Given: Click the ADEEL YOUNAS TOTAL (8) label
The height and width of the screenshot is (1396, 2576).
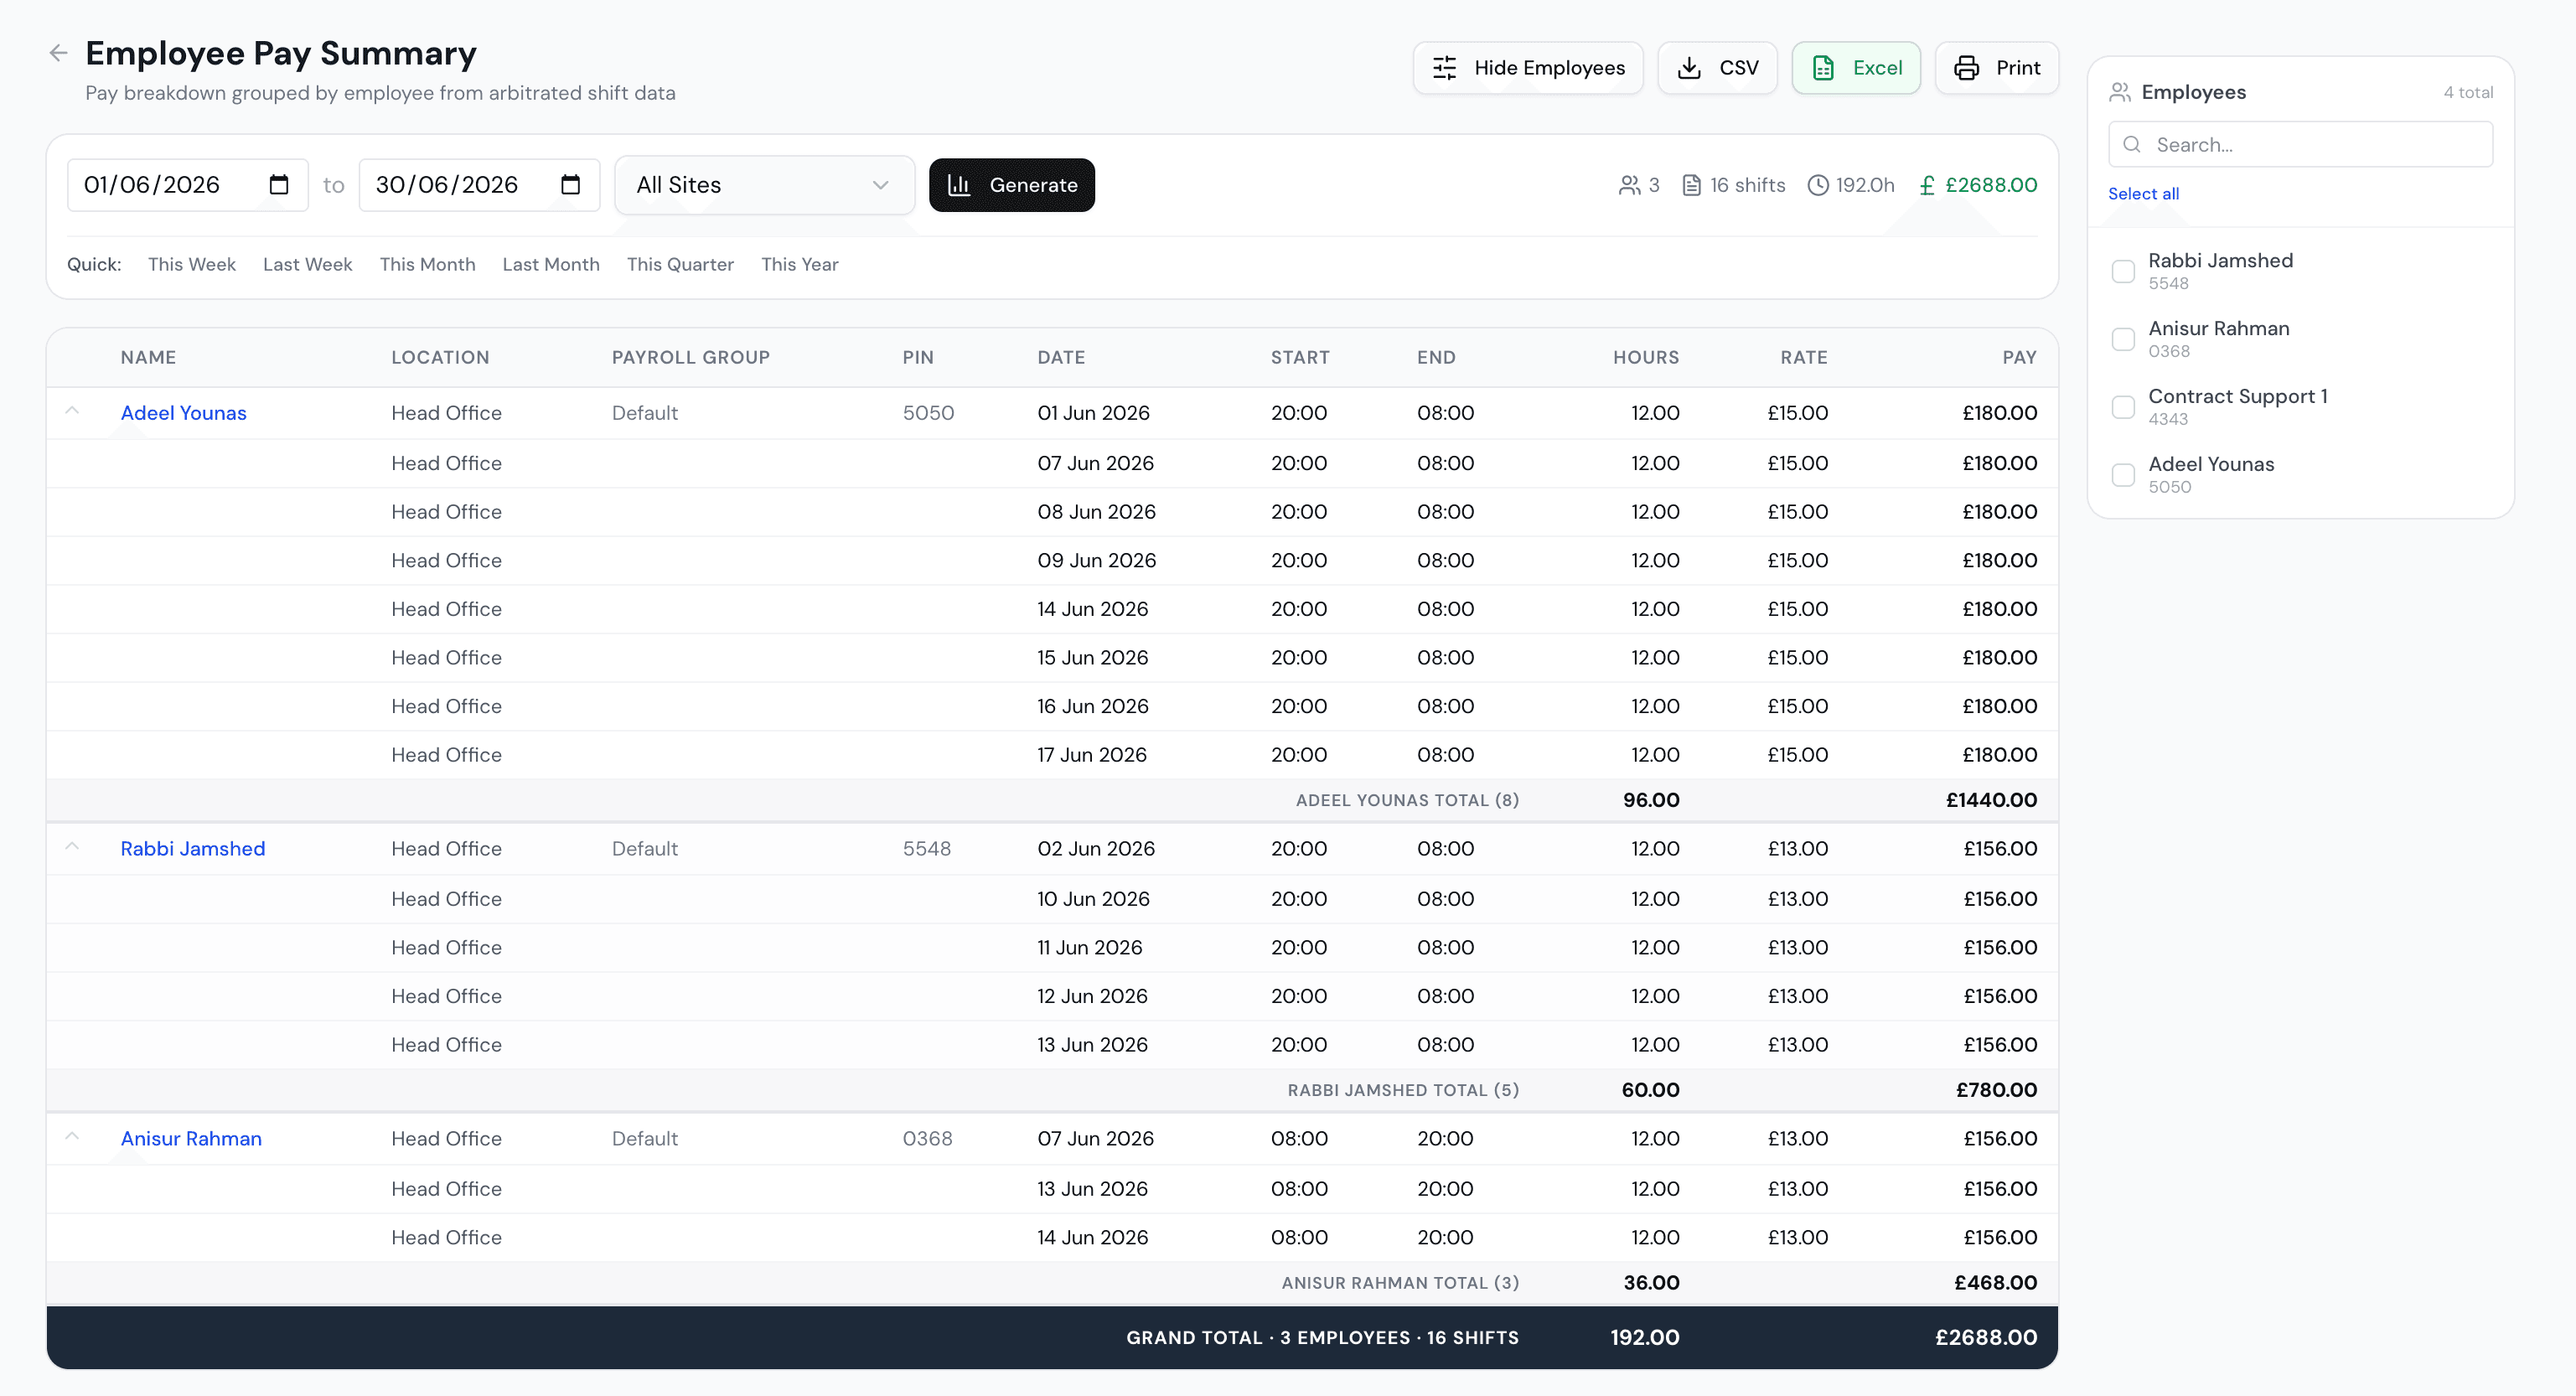Looking at the screenshot, I should (1407, 800).
